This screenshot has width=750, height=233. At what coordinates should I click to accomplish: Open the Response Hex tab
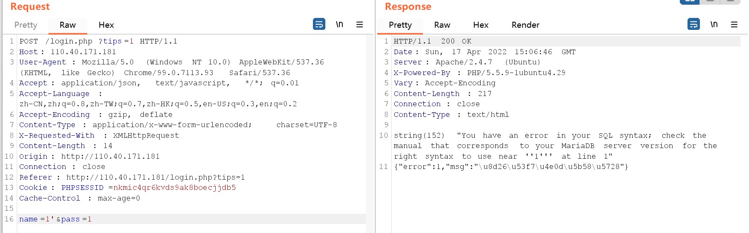coord(481,25)
